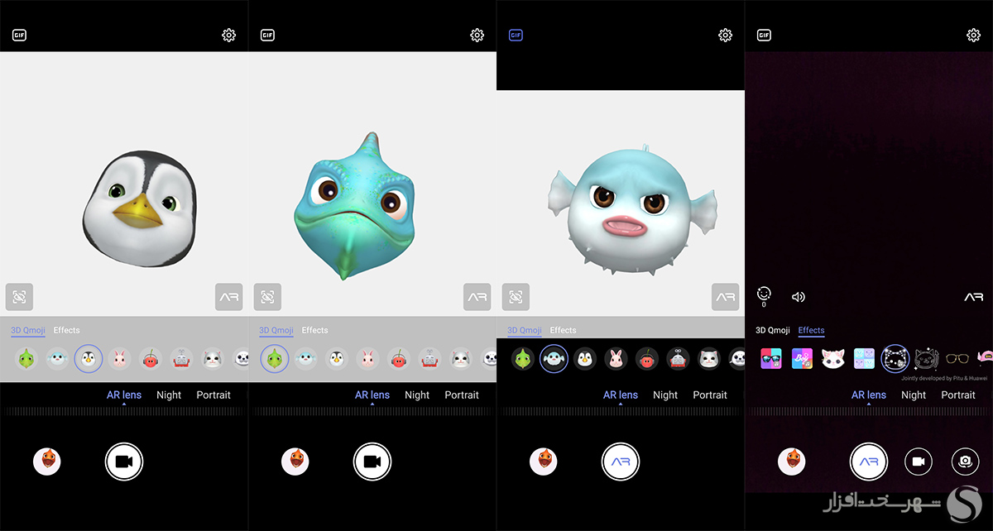Choose the robot Qmoji on pufferfish screen
The width and height of the screenshot is (993, 531).
coord(678,359)
